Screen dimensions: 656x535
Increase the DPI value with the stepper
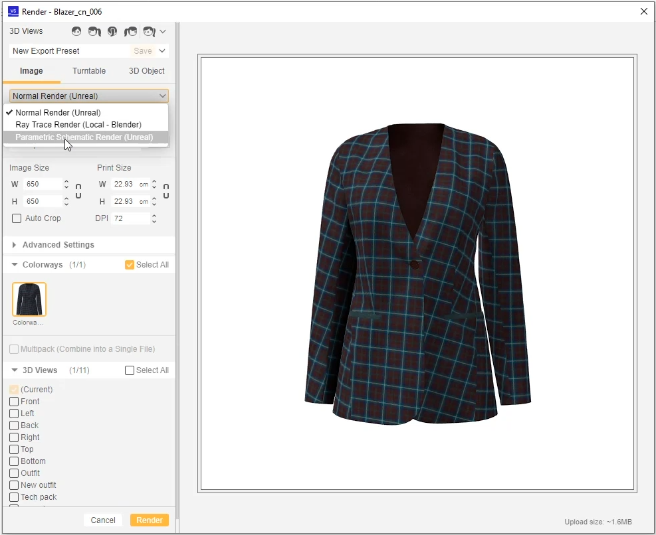pos(154,216)
